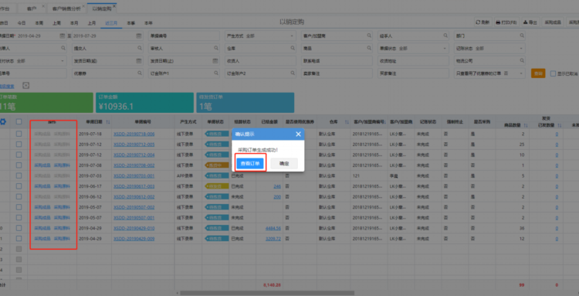Check the row for XSDD-20190718-006
This screenshot has width=579, height=296.
coord(19,134)
